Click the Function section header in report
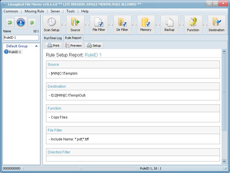230x173 pixels. [x=133, y=108]
